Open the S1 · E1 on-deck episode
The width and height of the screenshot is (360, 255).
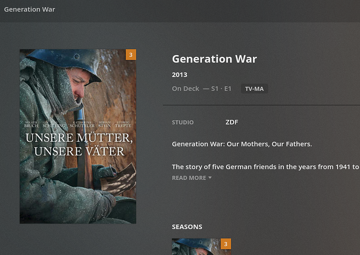click(221, 89)
